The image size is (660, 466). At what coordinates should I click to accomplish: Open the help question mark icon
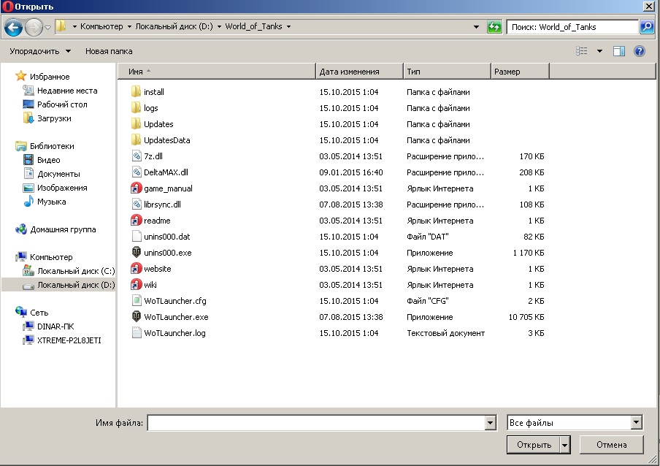[640, 51]
